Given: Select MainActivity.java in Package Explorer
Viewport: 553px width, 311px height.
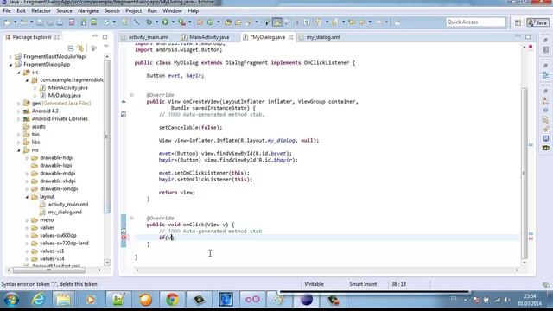Looking at the screenshot, I should pyautogui.click(x=67, y=88).
